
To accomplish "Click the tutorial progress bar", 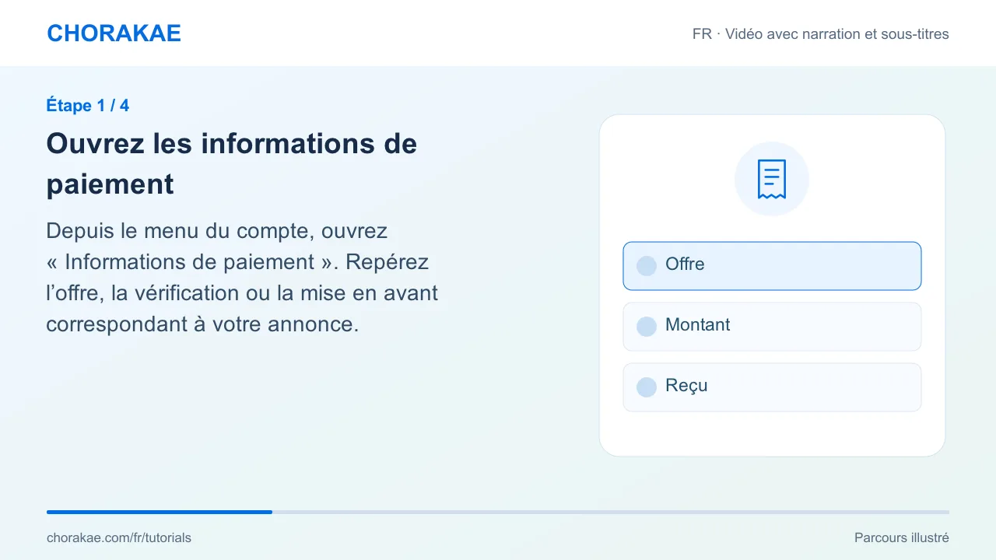I will (x=498, y=512).
